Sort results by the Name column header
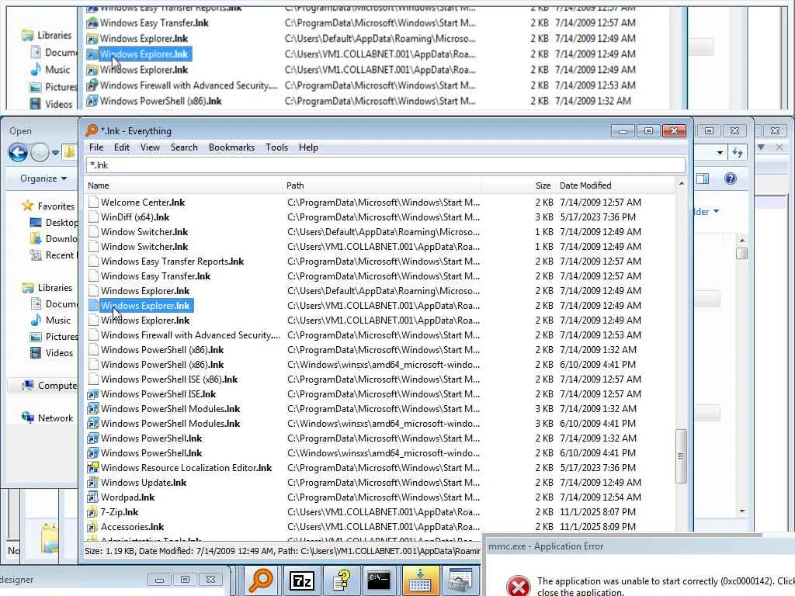 click(x=183, y=185)
